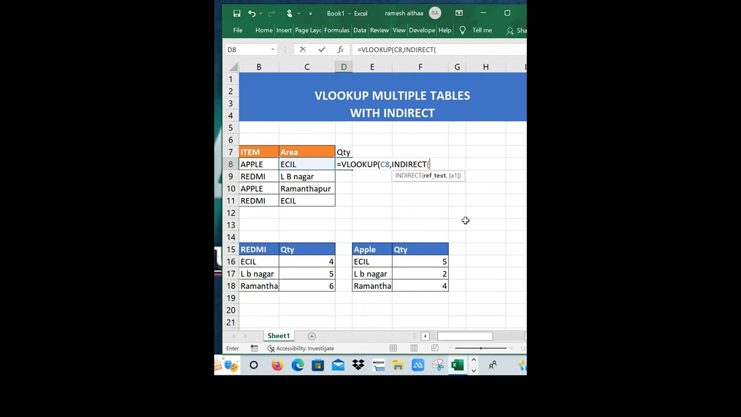Launch Microsoft Edge from the taskbar
Image resolution: width=741 pixels, height=417 pixels.
[x=298, y=365]
